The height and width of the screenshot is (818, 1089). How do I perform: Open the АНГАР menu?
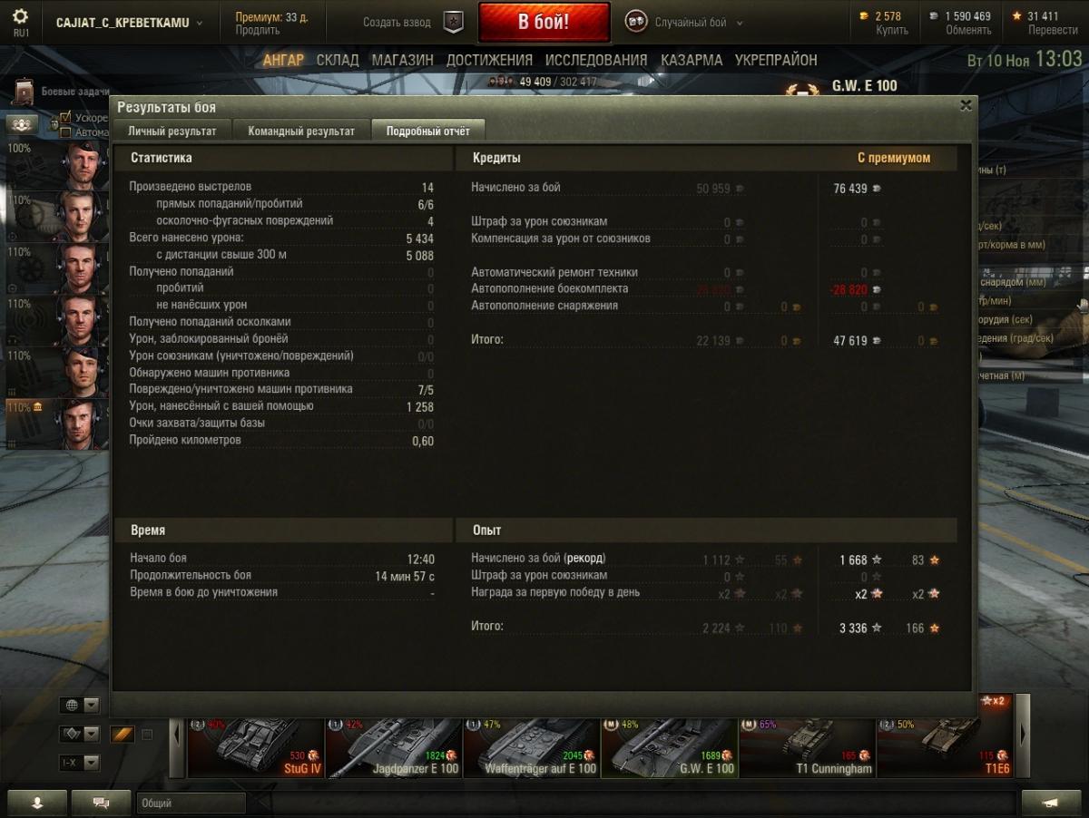(283, 60)
